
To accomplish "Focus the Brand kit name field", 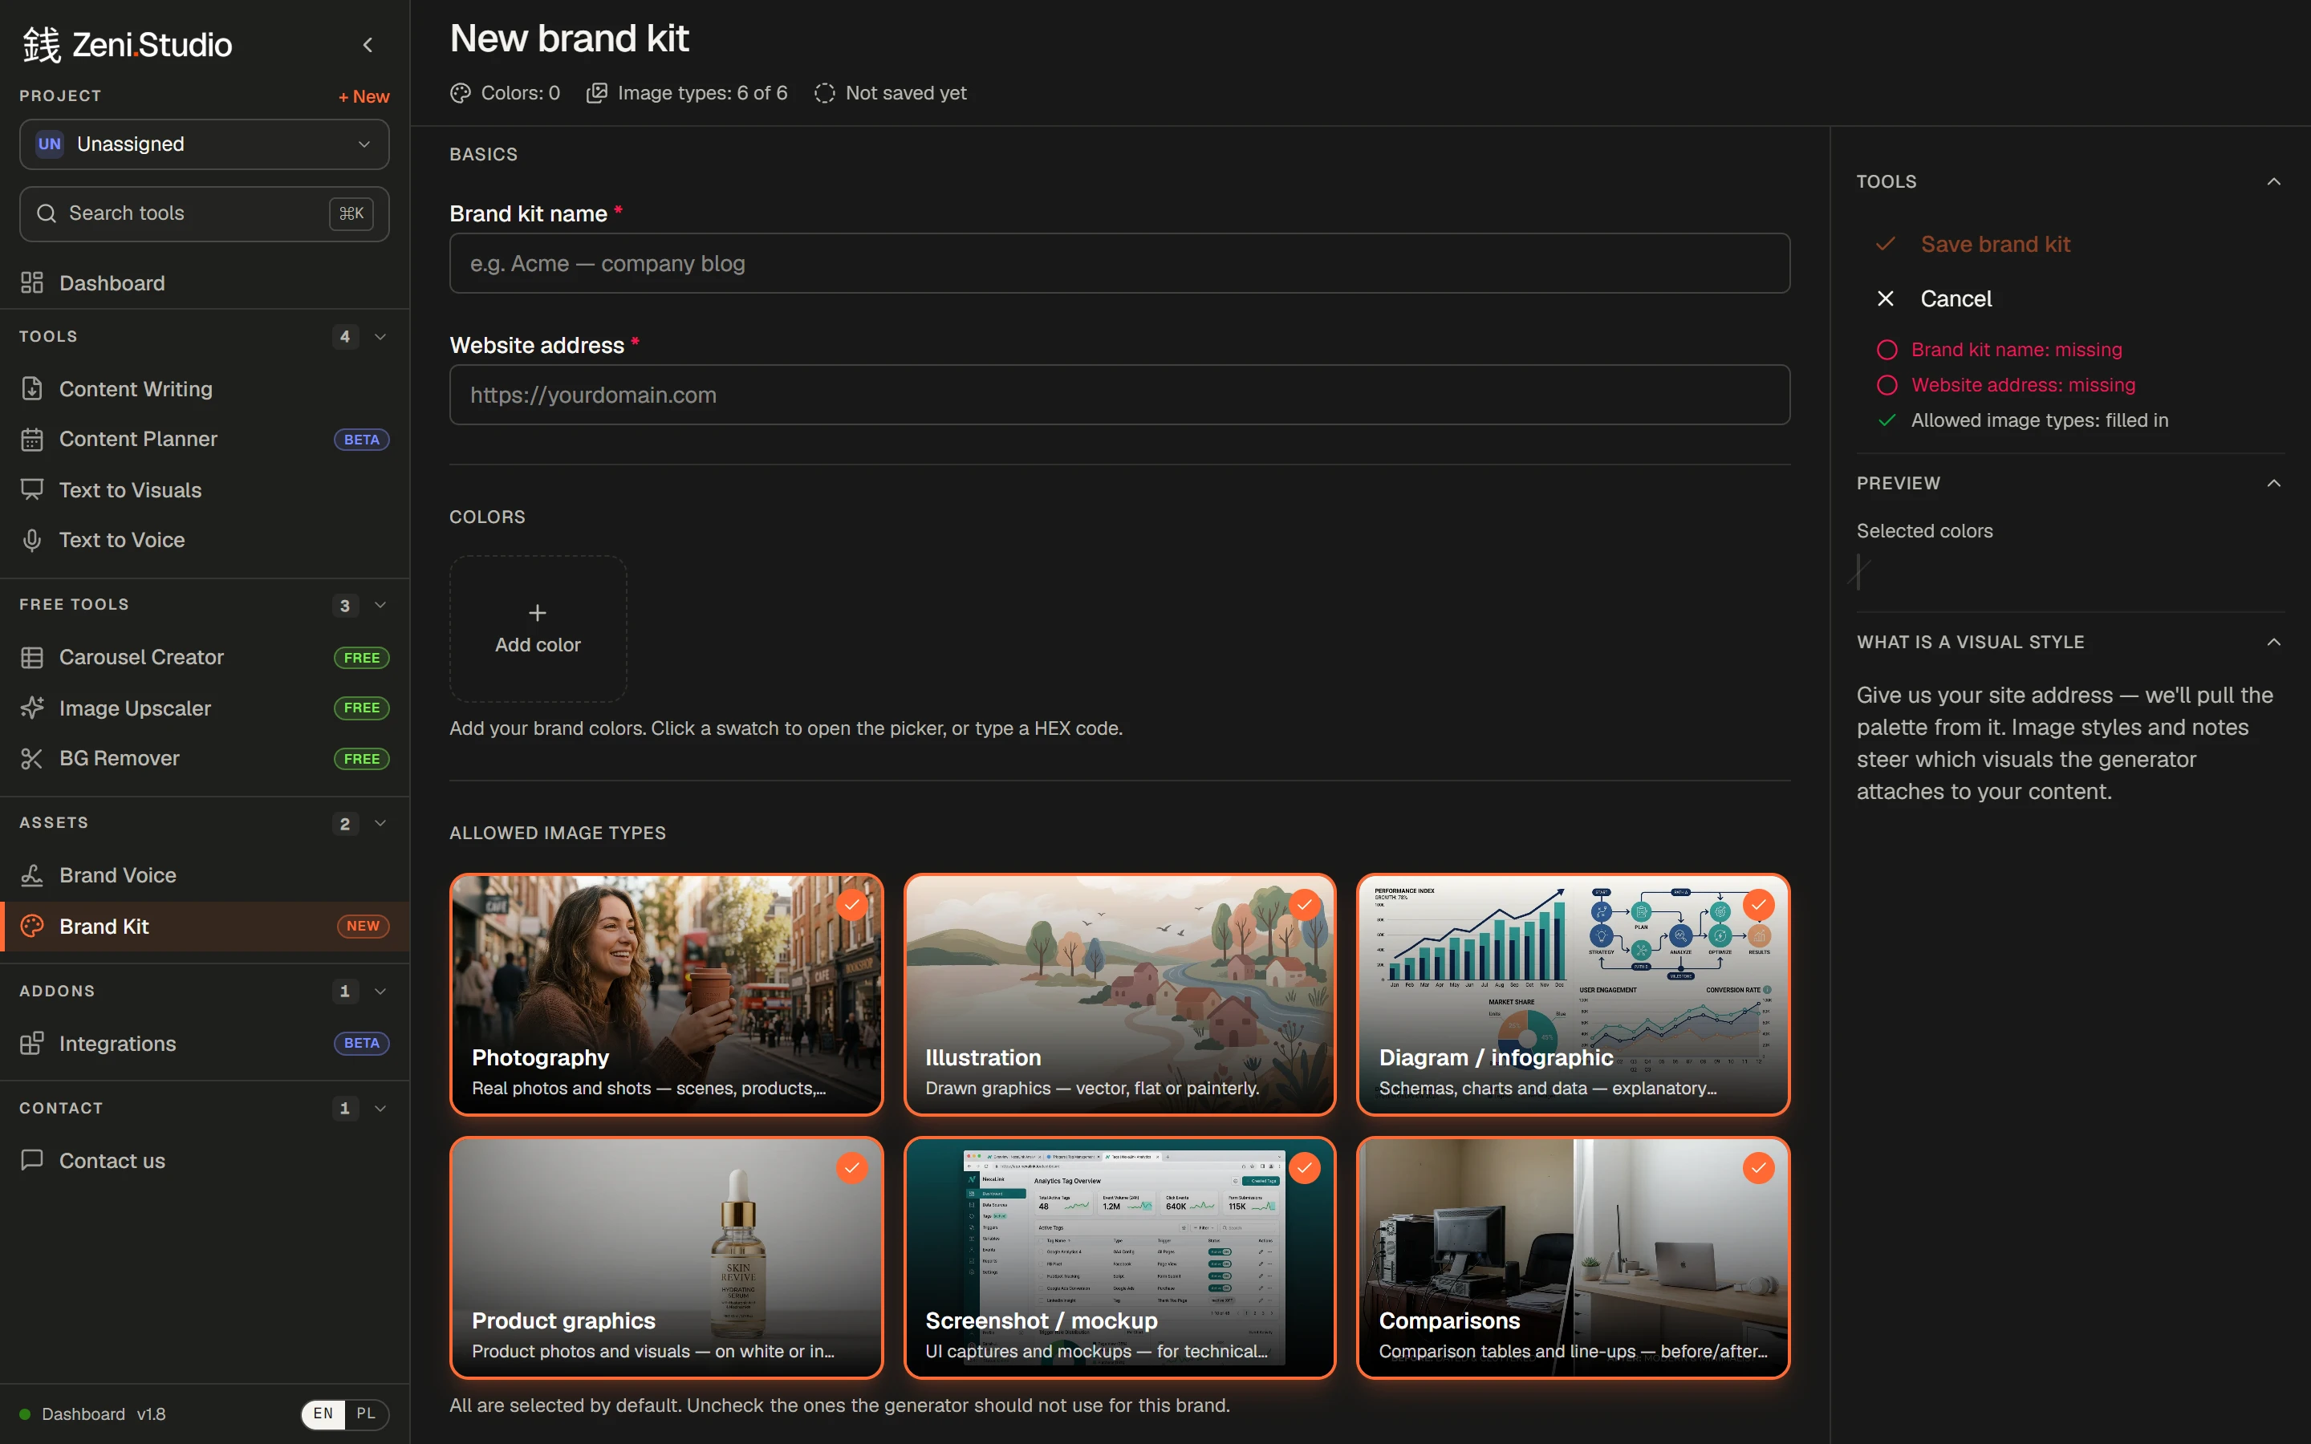I will (1119, 264).
